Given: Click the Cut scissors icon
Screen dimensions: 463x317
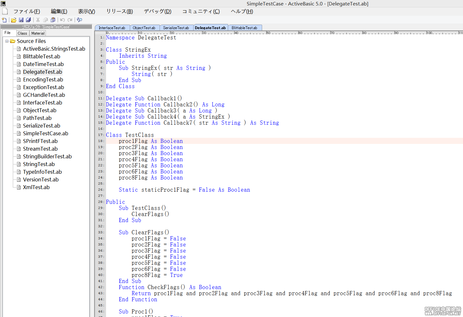Looking at the screenshot, I should click(38, 20).
